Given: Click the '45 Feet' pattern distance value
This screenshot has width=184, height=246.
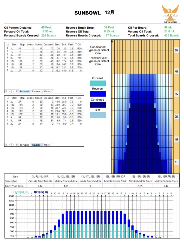Looking at the screenshot, I should tap(46, 28).
